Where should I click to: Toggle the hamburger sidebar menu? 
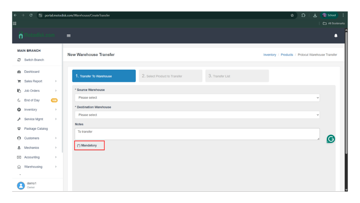click(x=69, y=36)
